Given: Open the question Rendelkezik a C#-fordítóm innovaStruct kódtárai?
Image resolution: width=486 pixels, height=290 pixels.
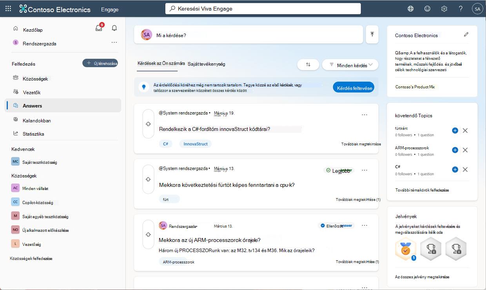Looking at the screenshot, I should (214, 129).
